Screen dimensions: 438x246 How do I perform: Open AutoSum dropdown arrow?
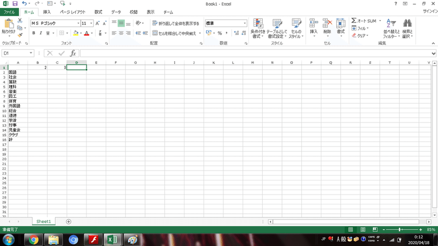tap(380, 21)
